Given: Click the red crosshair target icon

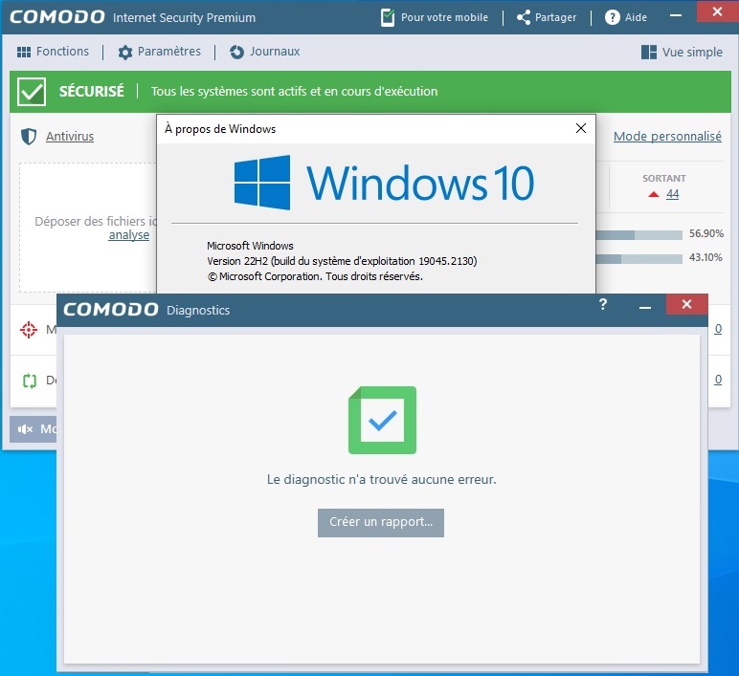Looking at the screenshot, I should pyautogui.click(x=29, y=330).
